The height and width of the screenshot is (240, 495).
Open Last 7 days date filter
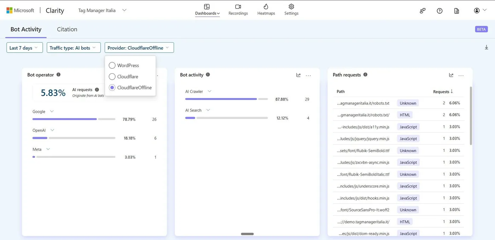coord(25,48)
